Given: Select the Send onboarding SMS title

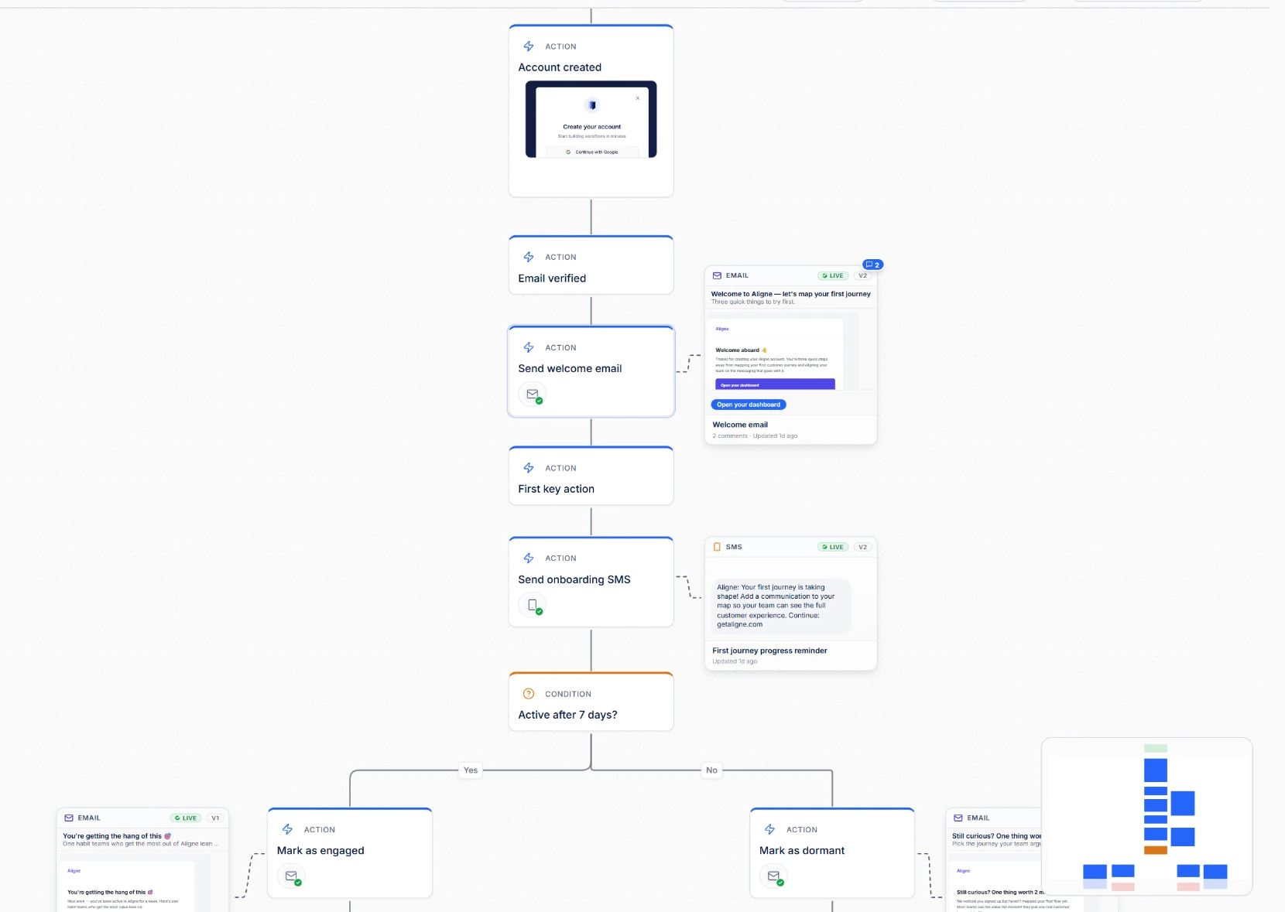Looking at the screenshot, I should 574,579.
